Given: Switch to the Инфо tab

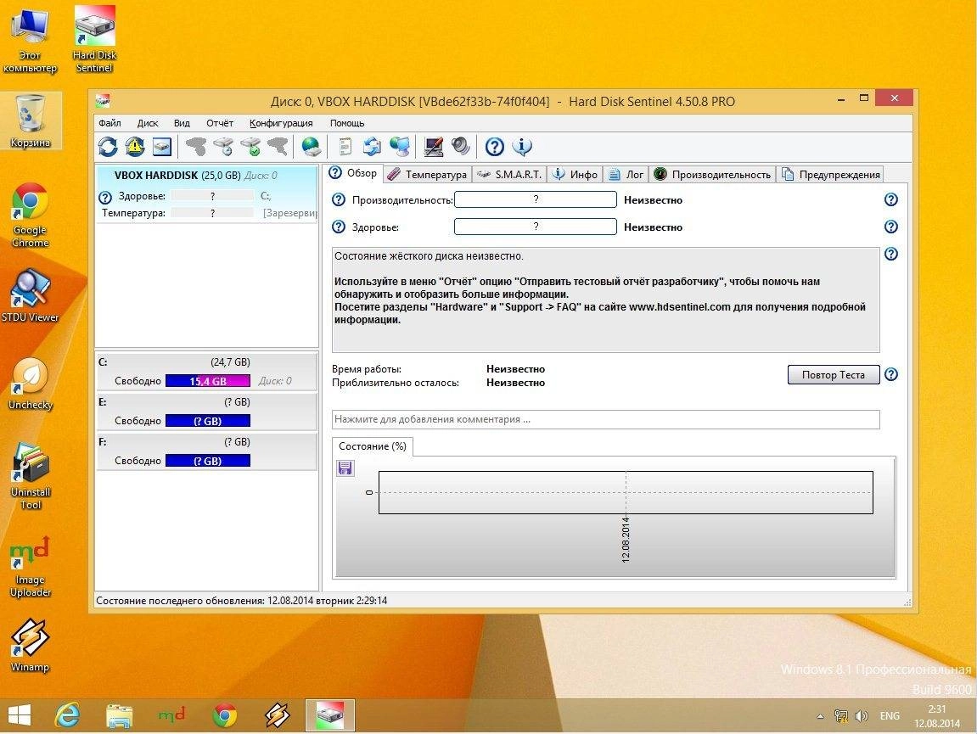Looking at the screenshot, I should pyautogui.click(x=576, y=175).
